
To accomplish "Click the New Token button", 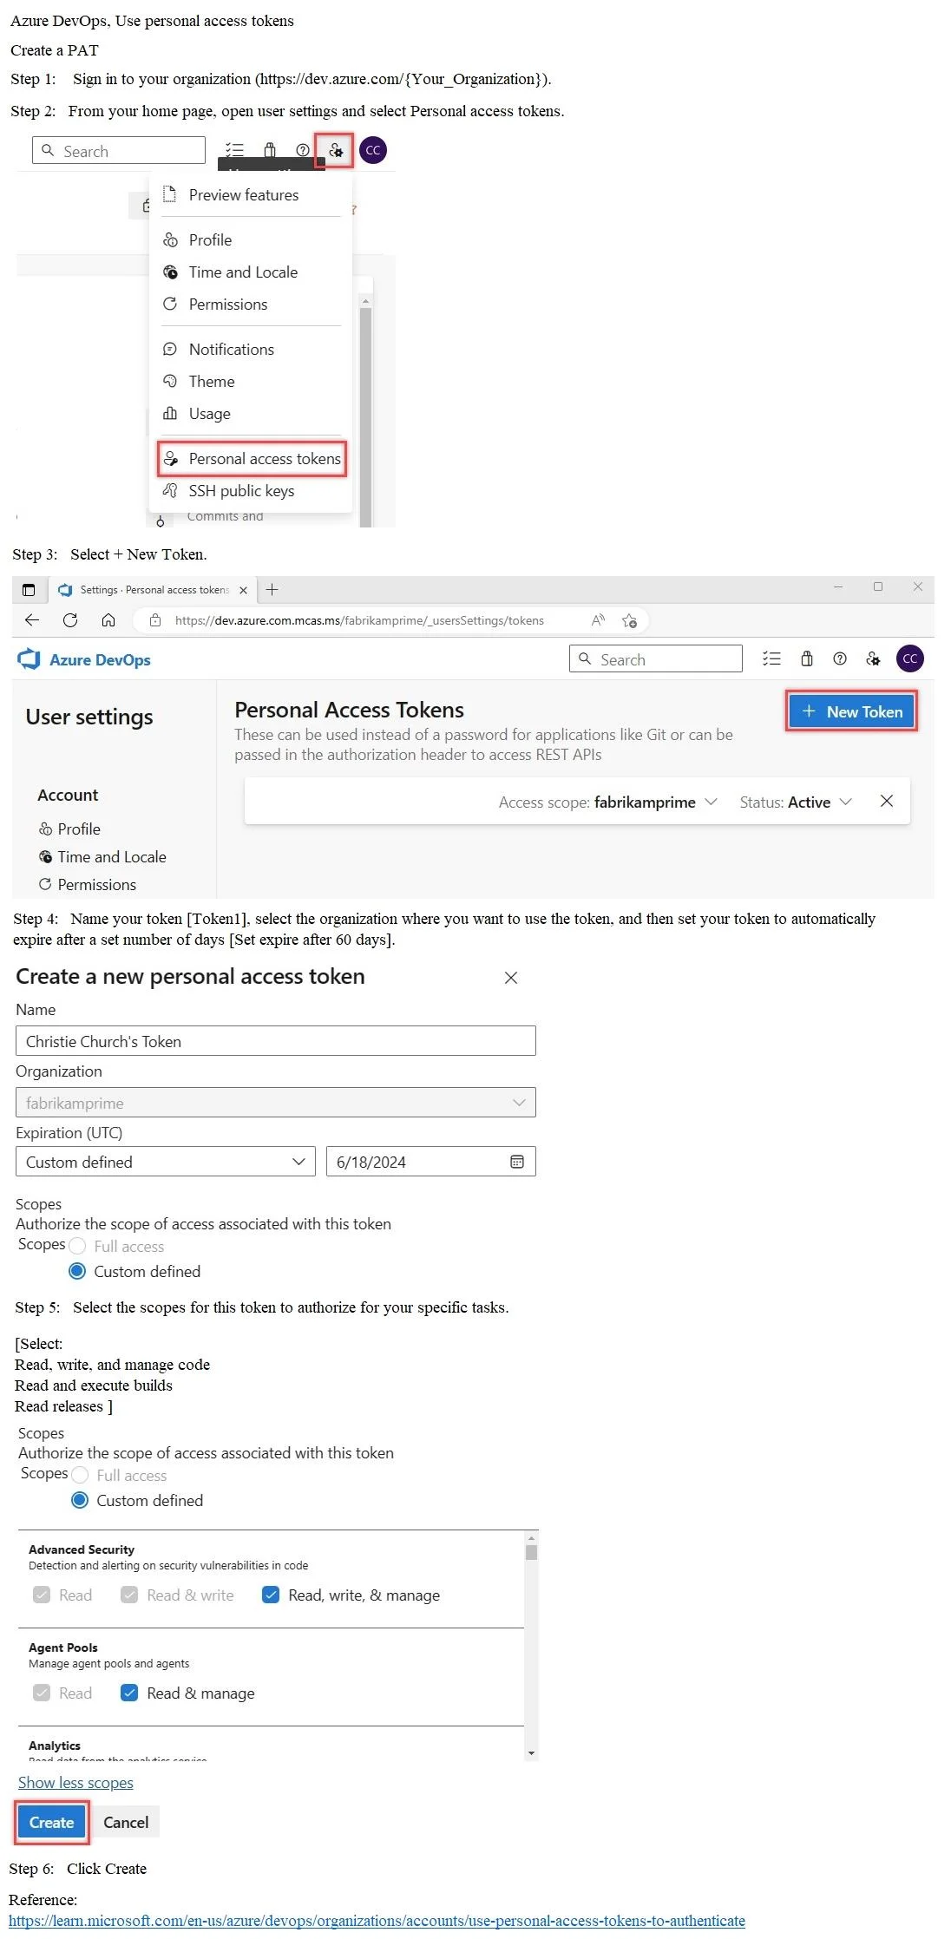I will (851, 711).
